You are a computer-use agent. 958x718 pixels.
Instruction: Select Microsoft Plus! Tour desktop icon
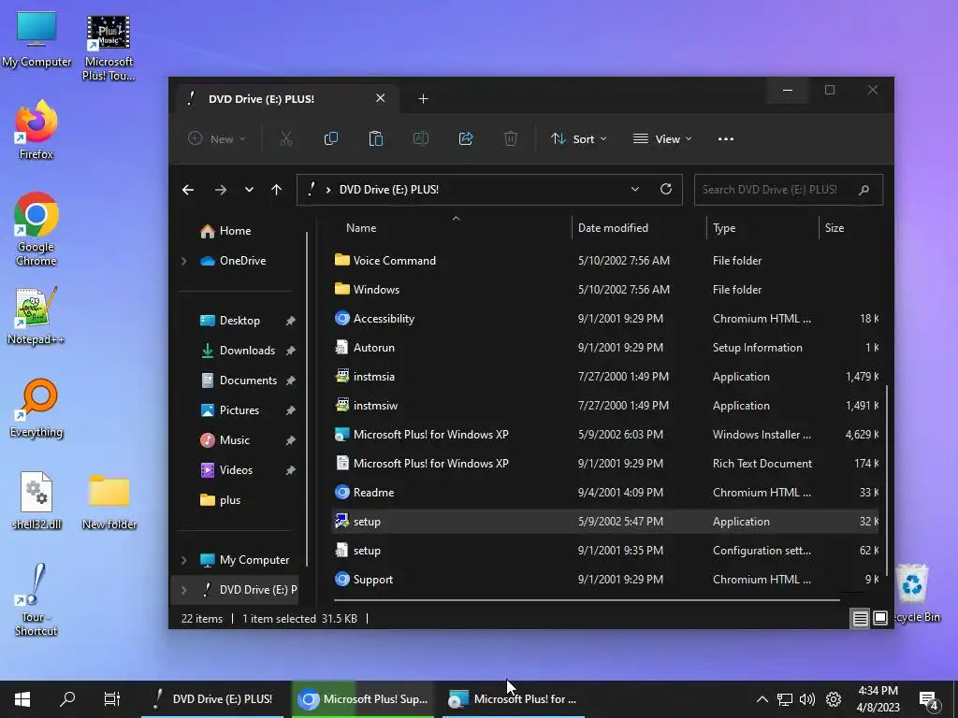pos(109,49)
